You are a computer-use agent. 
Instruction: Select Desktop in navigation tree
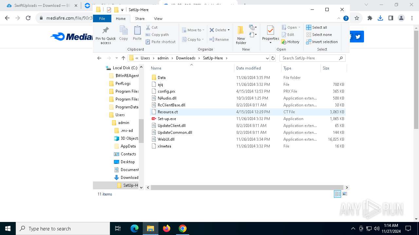pyautogui.click(x=124, y=162)
